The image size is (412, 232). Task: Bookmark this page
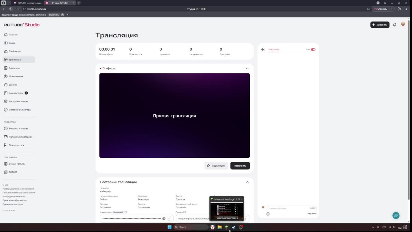coord(368,9)
